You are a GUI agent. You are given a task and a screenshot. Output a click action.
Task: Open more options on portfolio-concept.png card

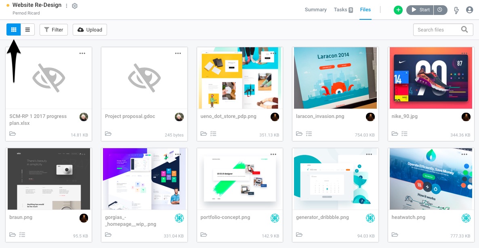click(273, 154)
